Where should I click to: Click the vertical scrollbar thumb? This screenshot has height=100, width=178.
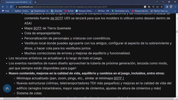(177, 32)
